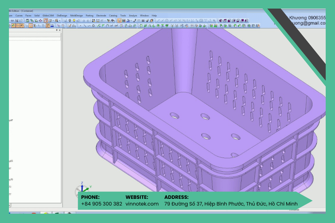The width and height of the screenshot is (335, 223).
Task: Open the Curves menu
Action: [x=19, y=16]
